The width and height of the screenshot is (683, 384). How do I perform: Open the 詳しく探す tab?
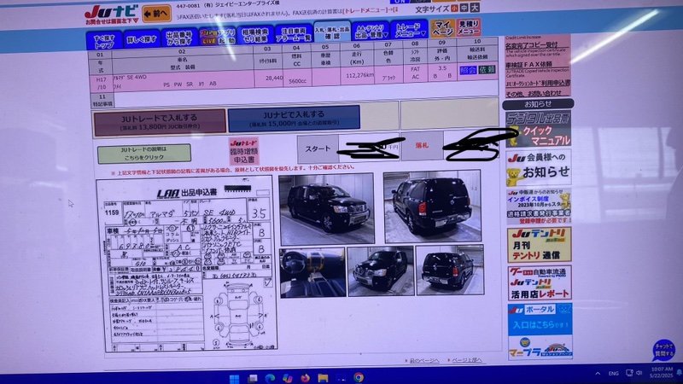[141, 40]
